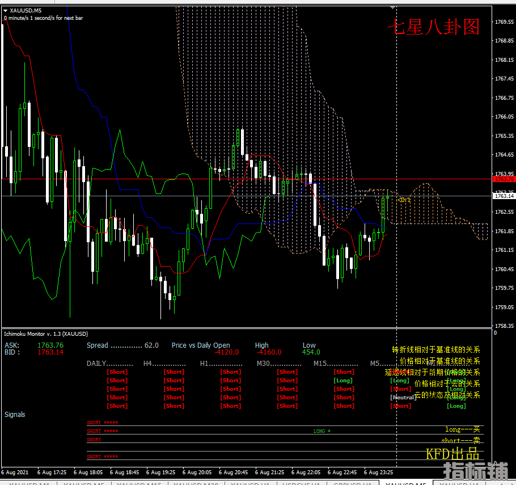The height and width of the screenshot is (485, 516).
Task: Click the 1769.55 price axis label
Action: point(504,22)
